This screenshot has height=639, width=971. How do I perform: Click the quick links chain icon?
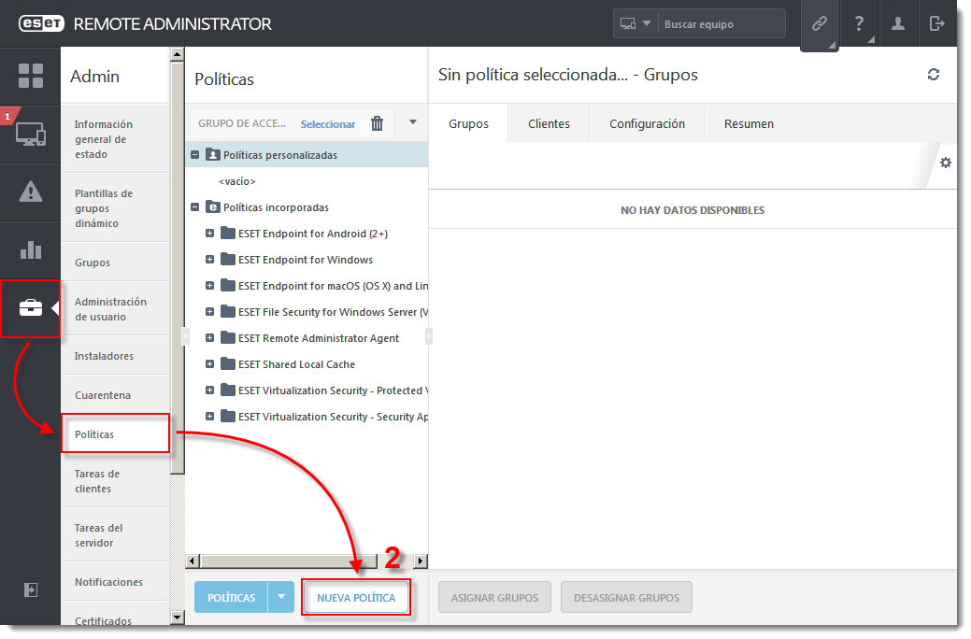820,23
